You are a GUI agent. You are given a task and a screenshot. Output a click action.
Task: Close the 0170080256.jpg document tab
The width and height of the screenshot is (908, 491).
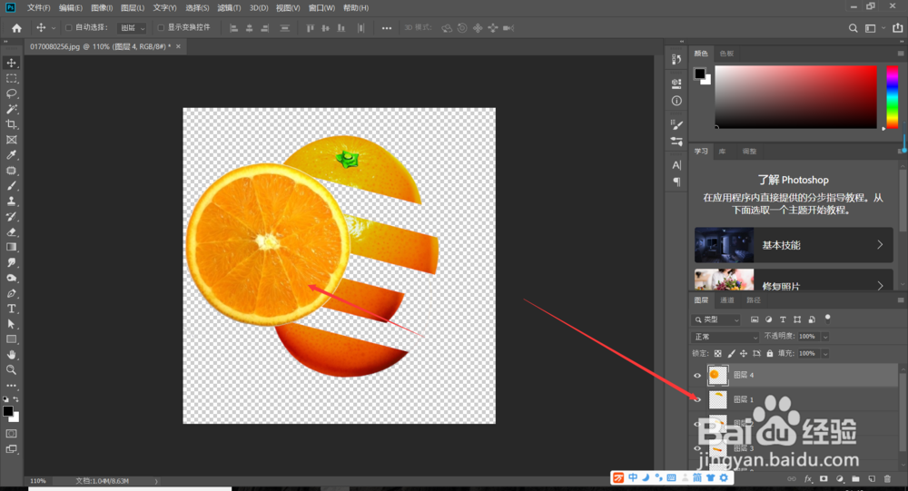pyautogui.click(x=178, y=46)
